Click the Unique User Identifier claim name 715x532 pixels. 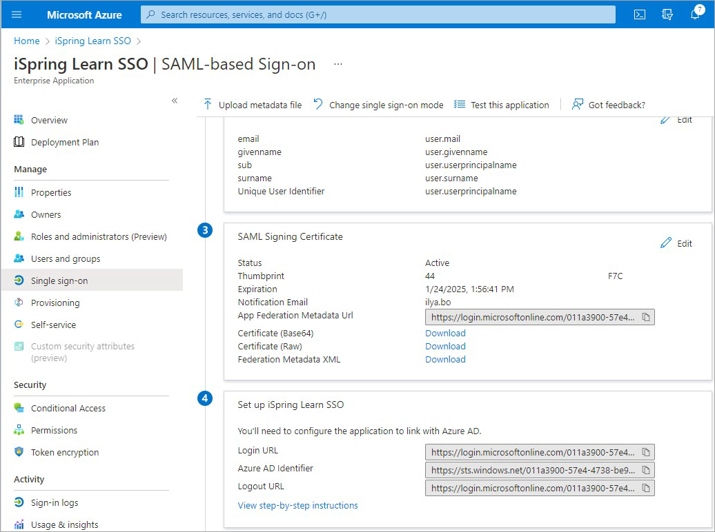click(x=281, y=192)
